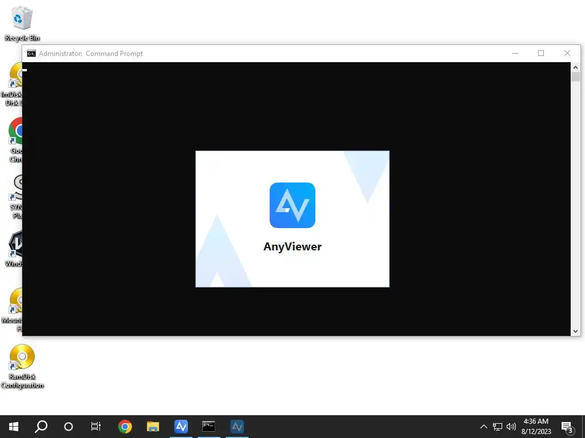Switch to the dark AnyViewer taskbar icon
585x438 pixels.
point(237,427)
